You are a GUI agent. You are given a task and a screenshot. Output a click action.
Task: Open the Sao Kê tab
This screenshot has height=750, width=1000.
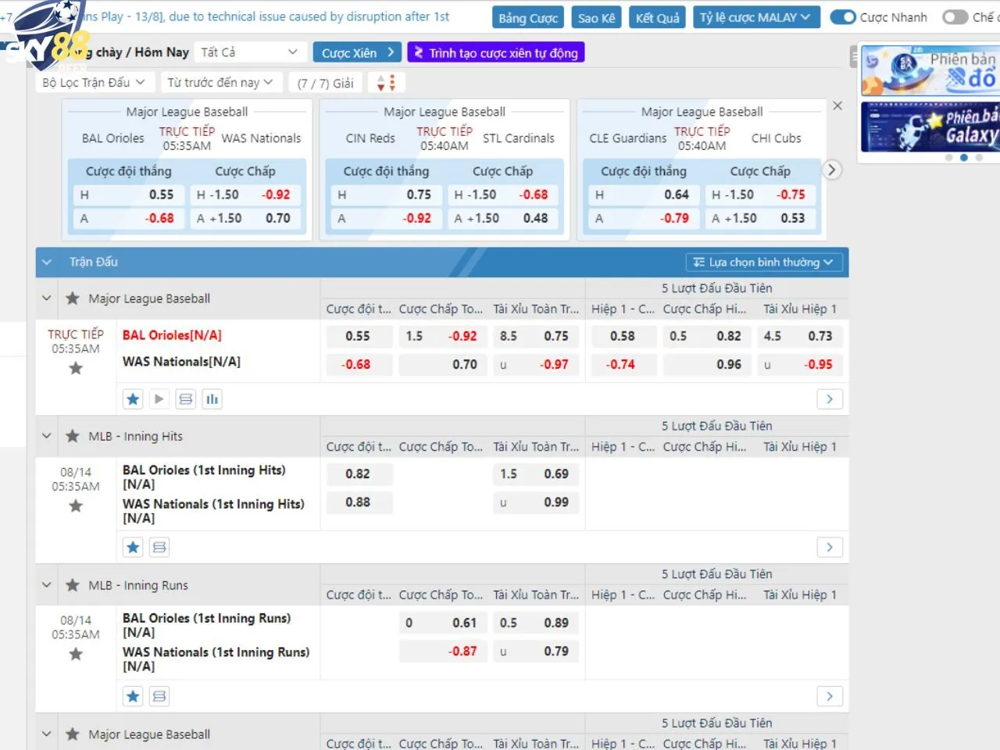[x=597, y=17]
